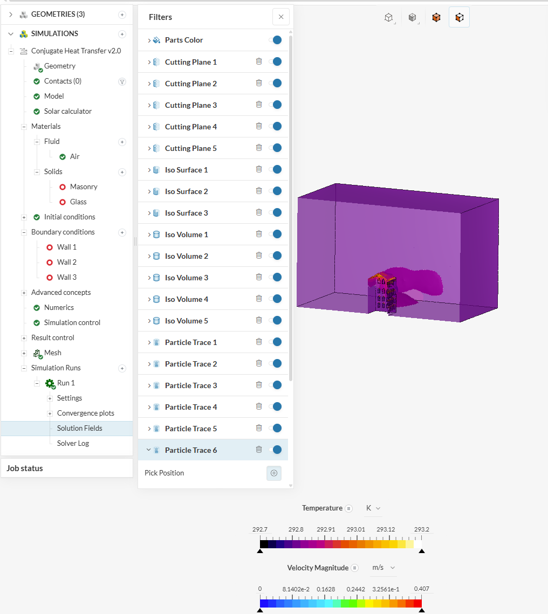The height and width of the screenshot is (614, 548).
Task: Open the Masonry solid material
Action: click(84, 187)
